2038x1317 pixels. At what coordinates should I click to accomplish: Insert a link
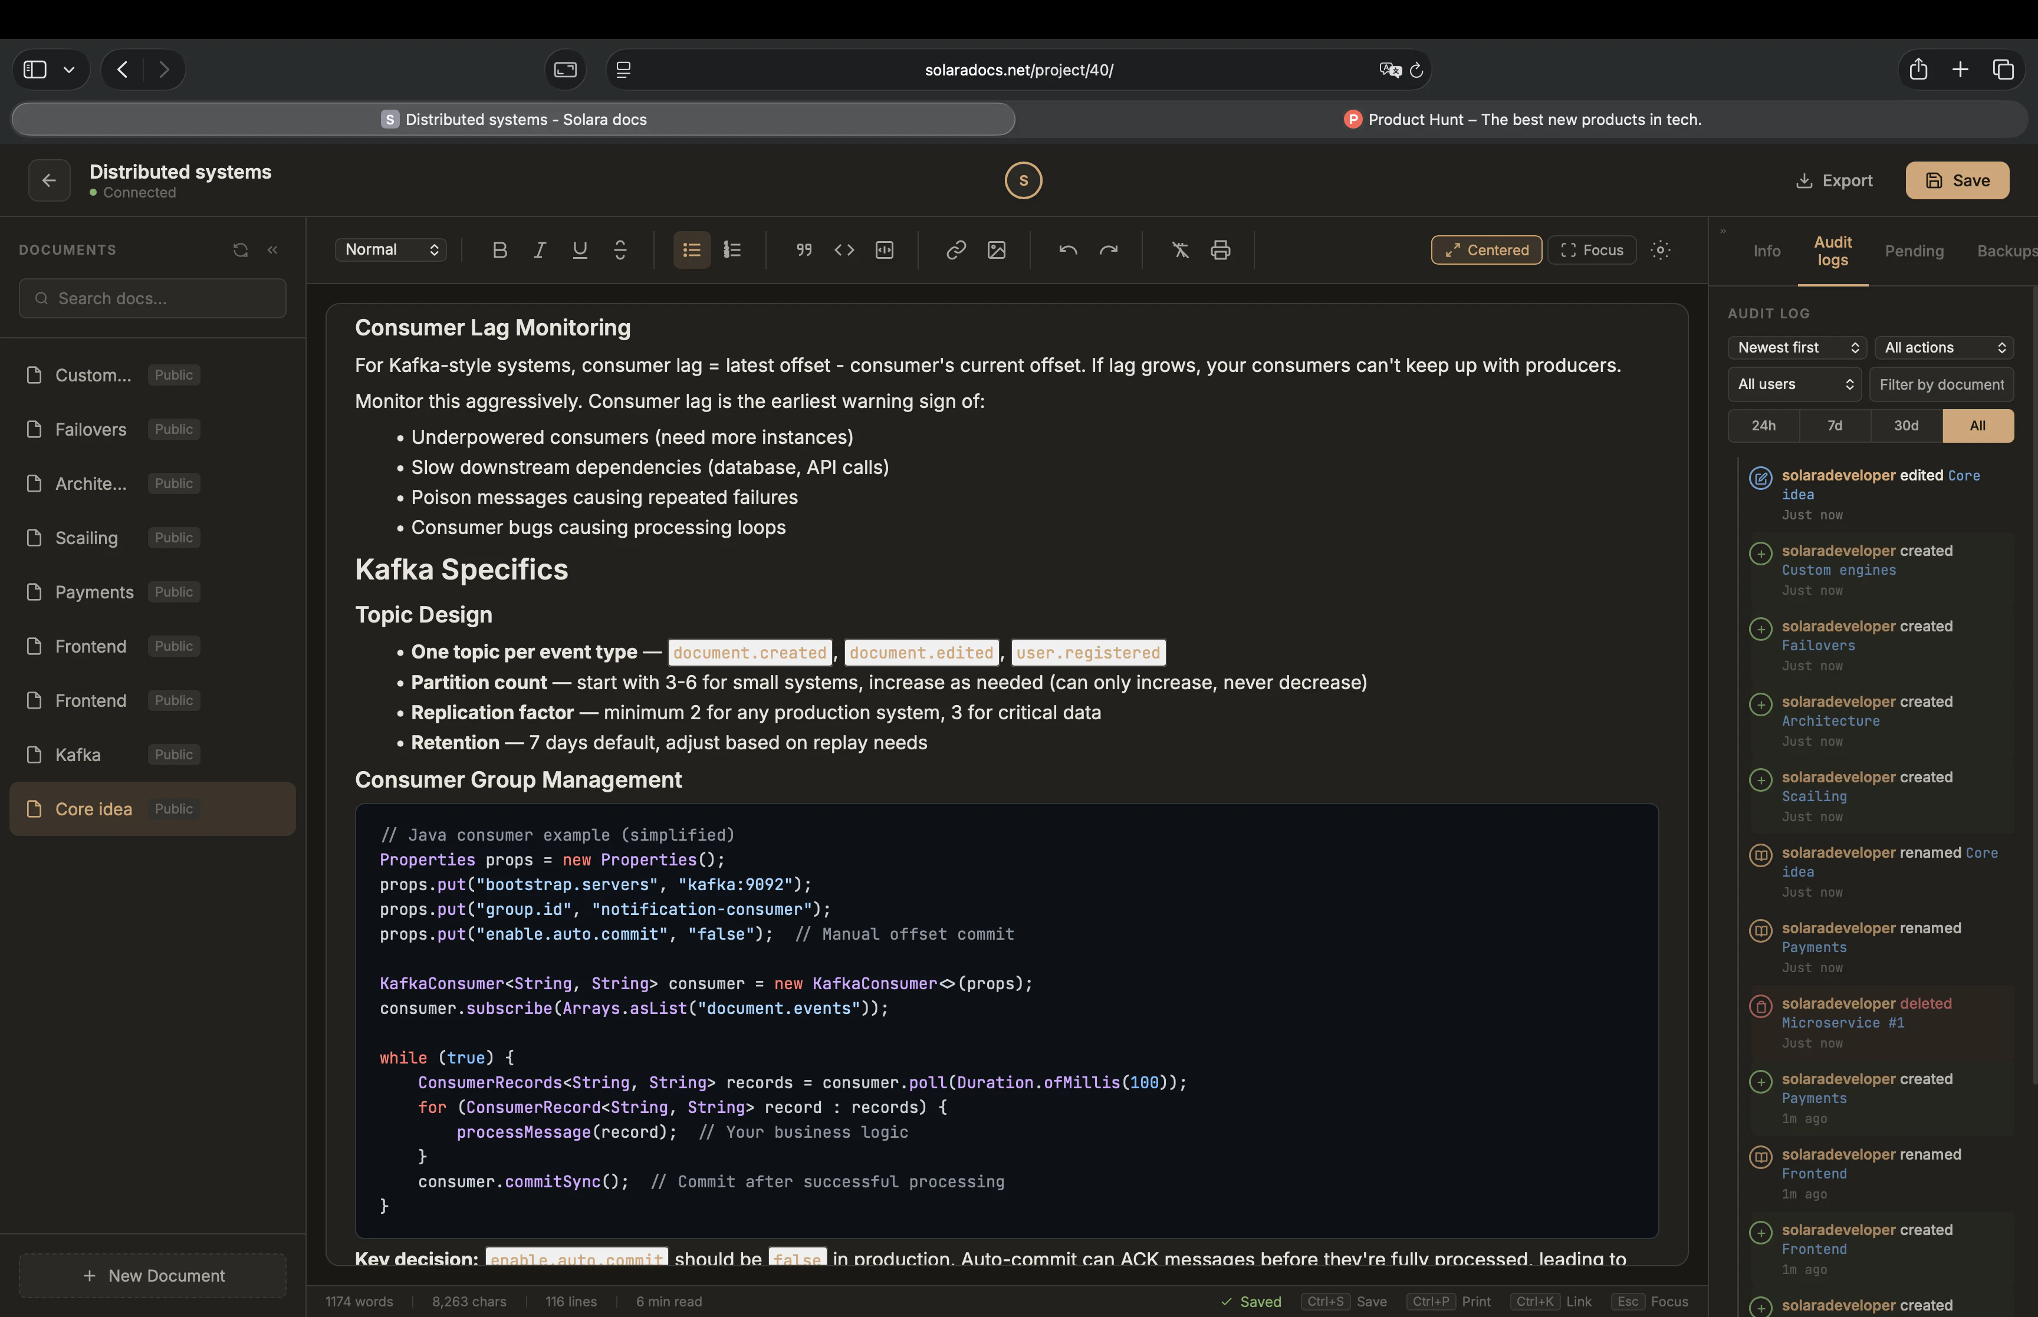pos(955,250)
